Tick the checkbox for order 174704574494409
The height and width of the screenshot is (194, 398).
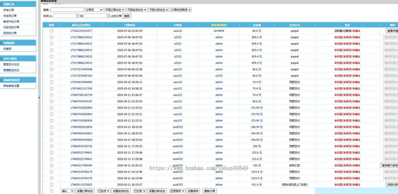pos(51,82)
